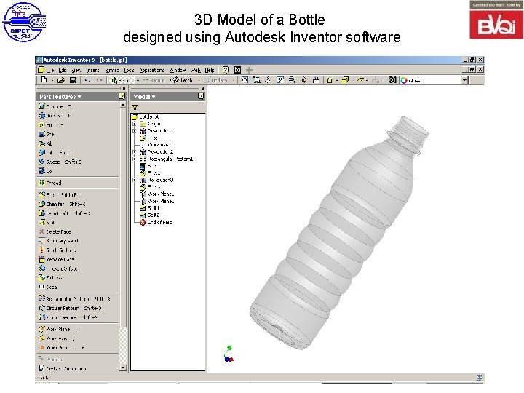Save the part with the floppy icon
Viewport: 524px width, 393px height.
click(x=73, y=80)
